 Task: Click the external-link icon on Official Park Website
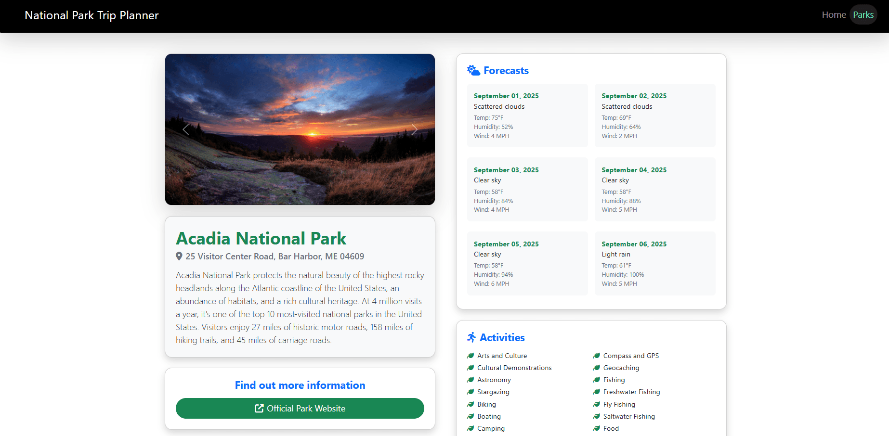pos(259,408)
